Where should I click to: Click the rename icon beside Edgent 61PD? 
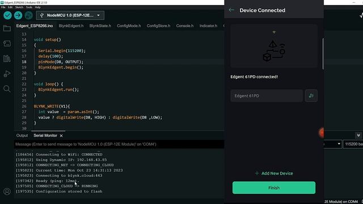(311, 96)
